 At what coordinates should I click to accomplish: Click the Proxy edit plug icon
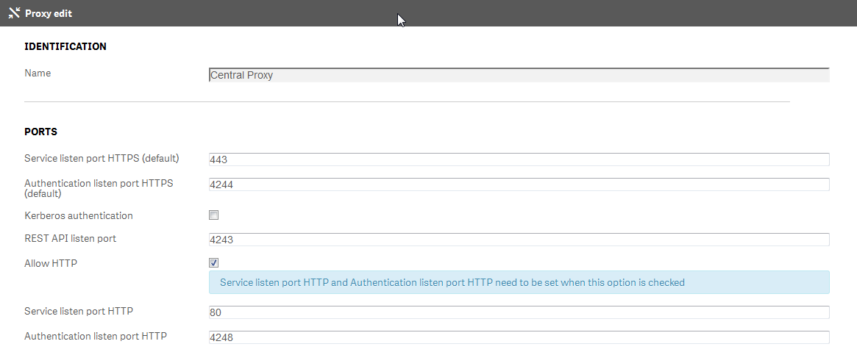(13, 13)
